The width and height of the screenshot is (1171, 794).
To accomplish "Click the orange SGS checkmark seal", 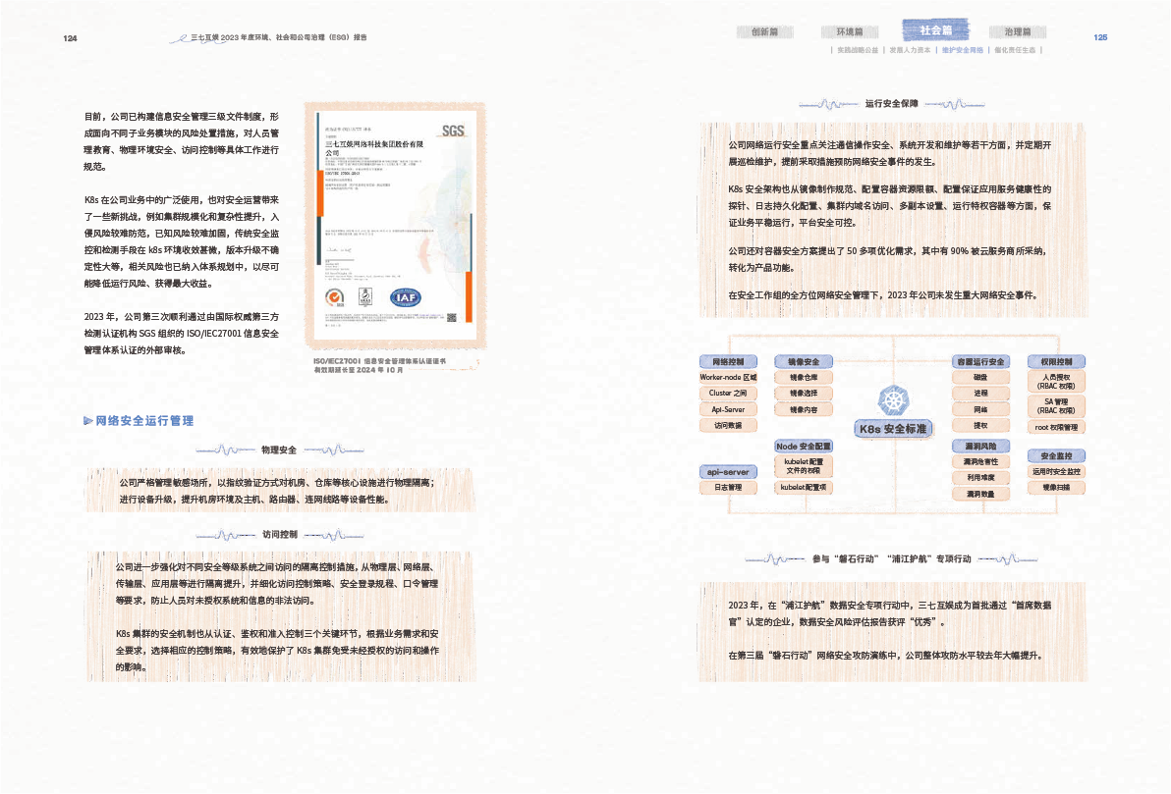I will 335,296.
